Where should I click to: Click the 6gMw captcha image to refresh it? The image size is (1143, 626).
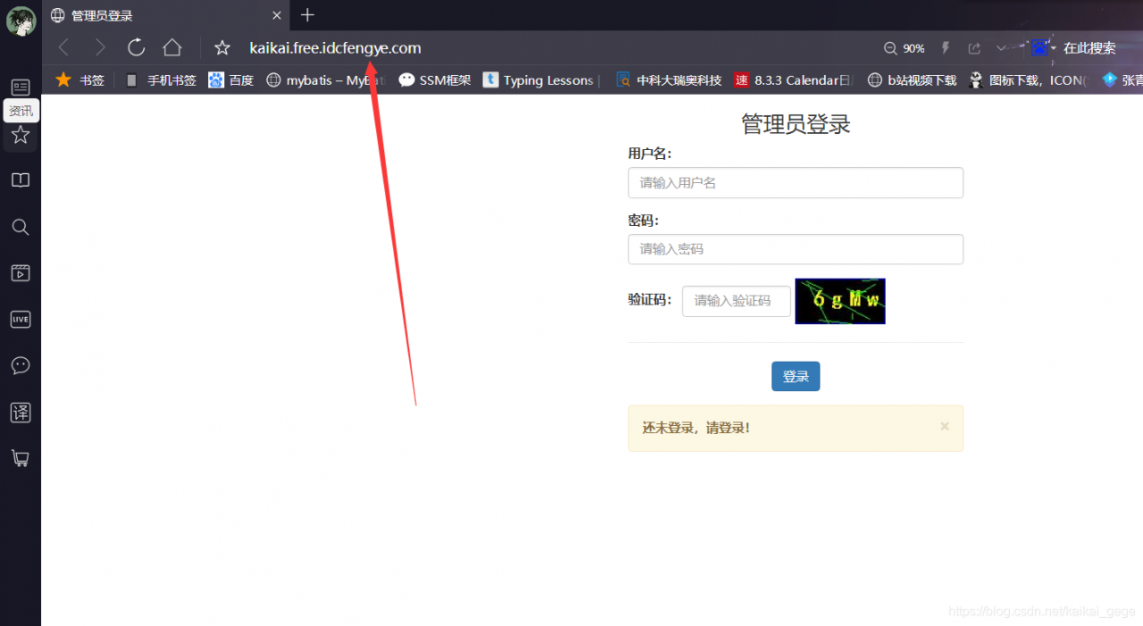coord(839,301)
